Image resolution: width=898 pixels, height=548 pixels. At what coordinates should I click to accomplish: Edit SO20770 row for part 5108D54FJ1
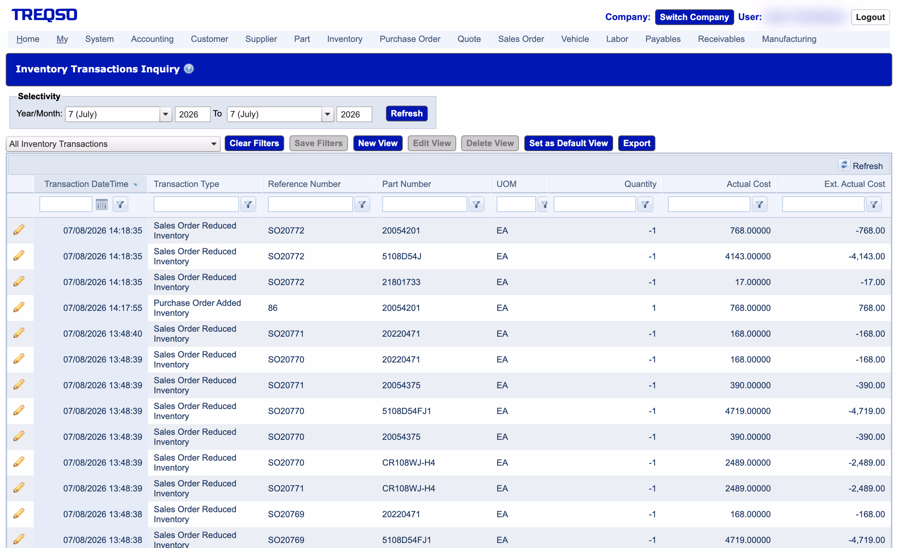coord(19,410)
